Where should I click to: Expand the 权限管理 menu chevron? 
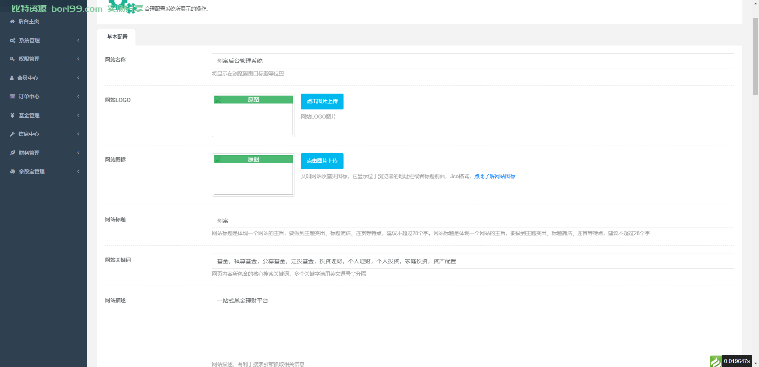pyautogui.click(x=78, y=59)
